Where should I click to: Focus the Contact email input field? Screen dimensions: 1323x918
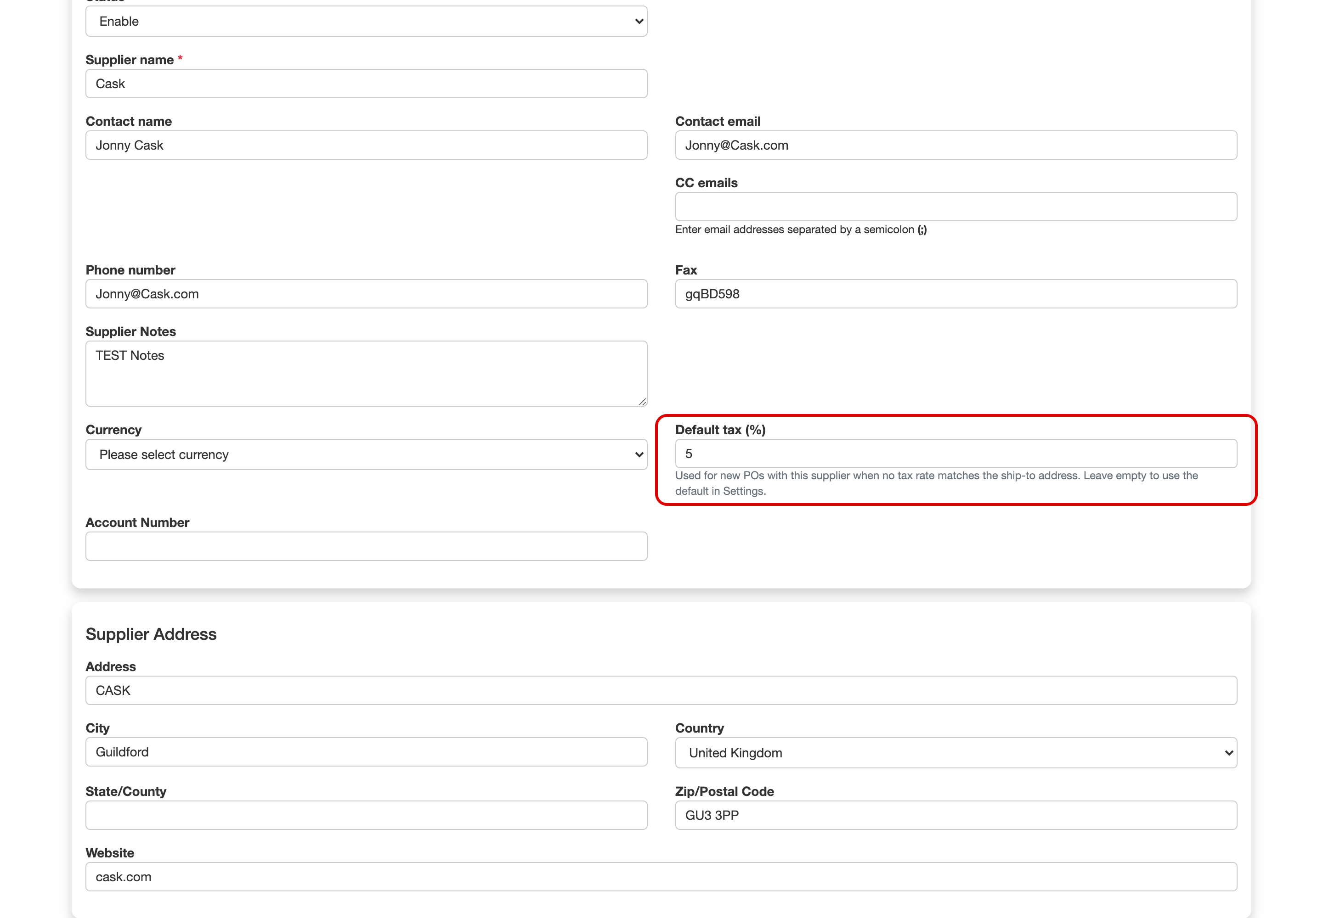coord(955,145)
